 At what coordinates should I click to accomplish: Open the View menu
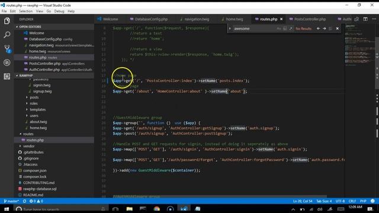(x=40, y=11)
